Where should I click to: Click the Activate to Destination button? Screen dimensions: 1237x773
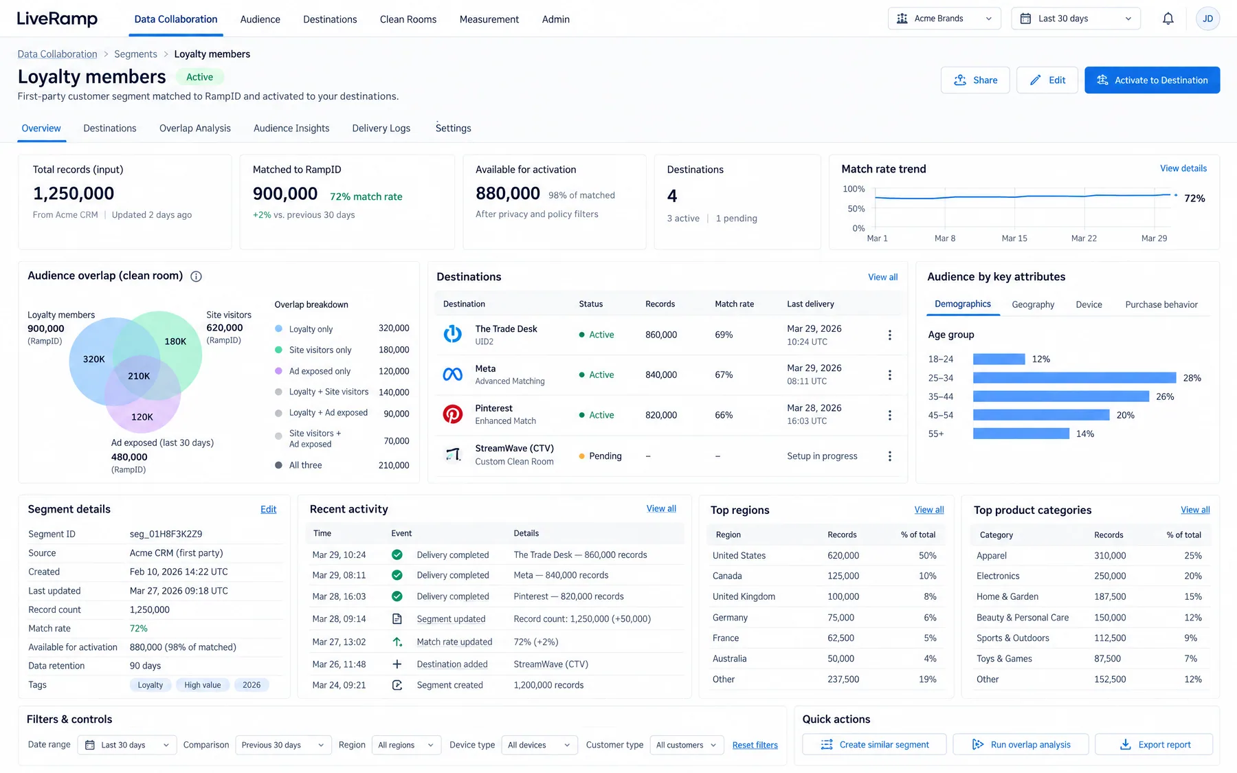point(1152,80)
